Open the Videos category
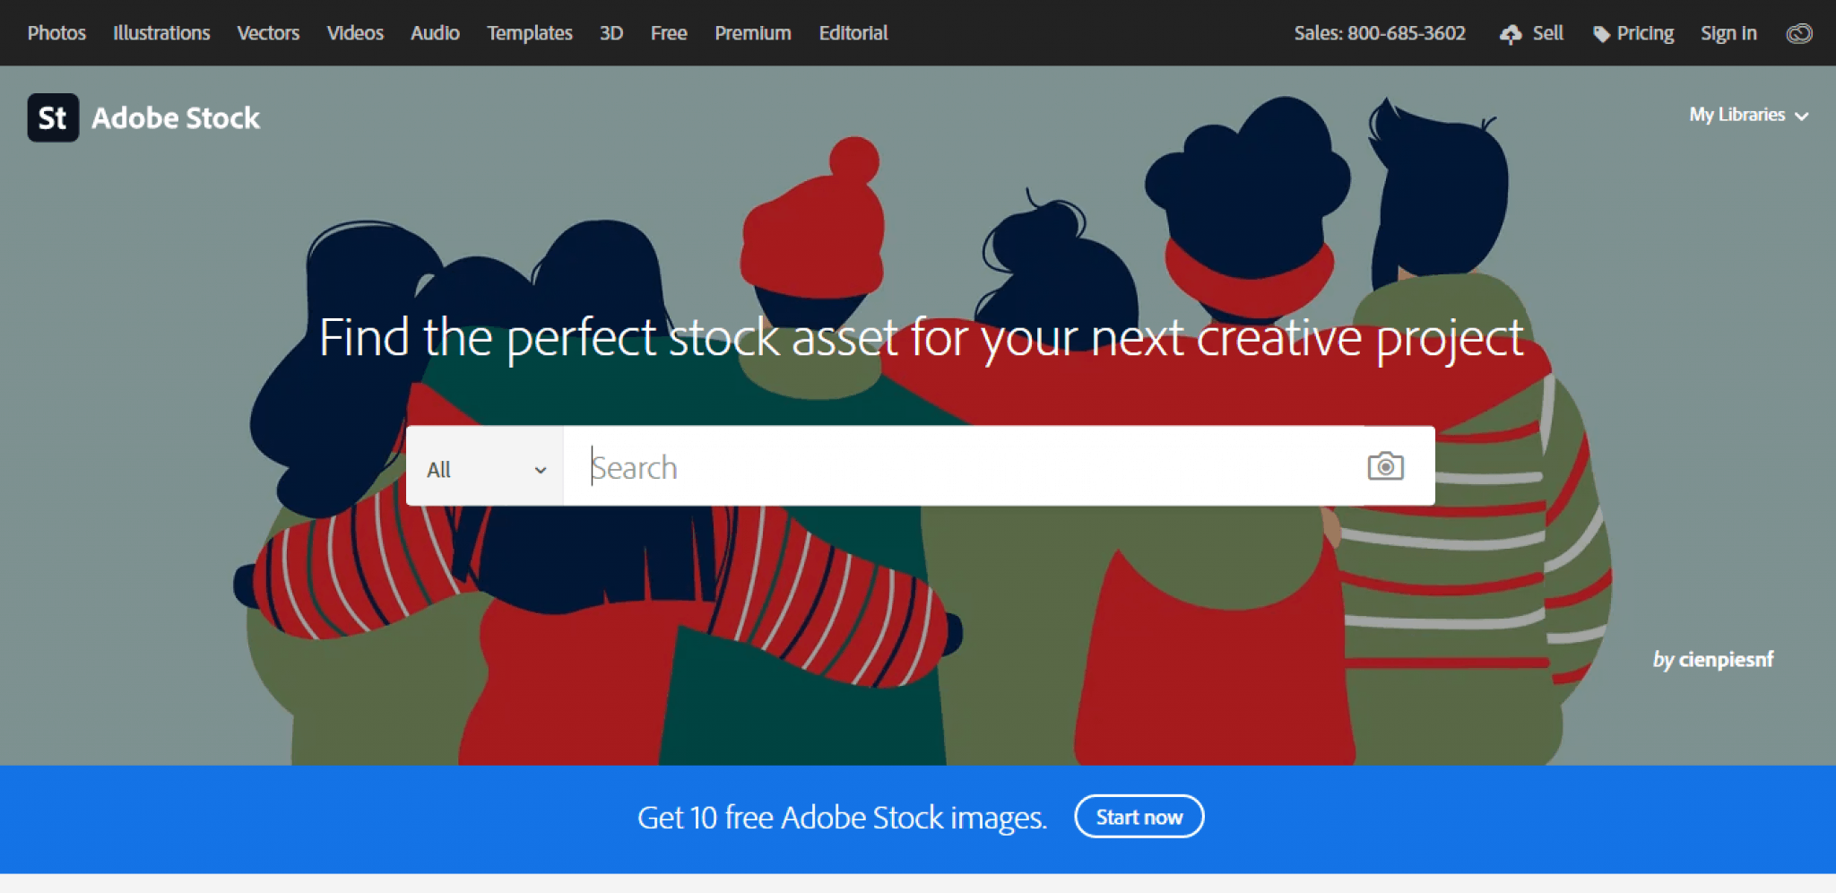 tap(355, 33)
